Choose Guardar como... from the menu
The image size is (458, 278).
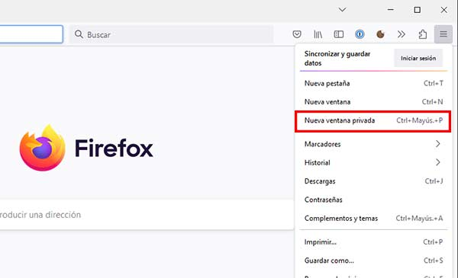[x=373, y=260]
